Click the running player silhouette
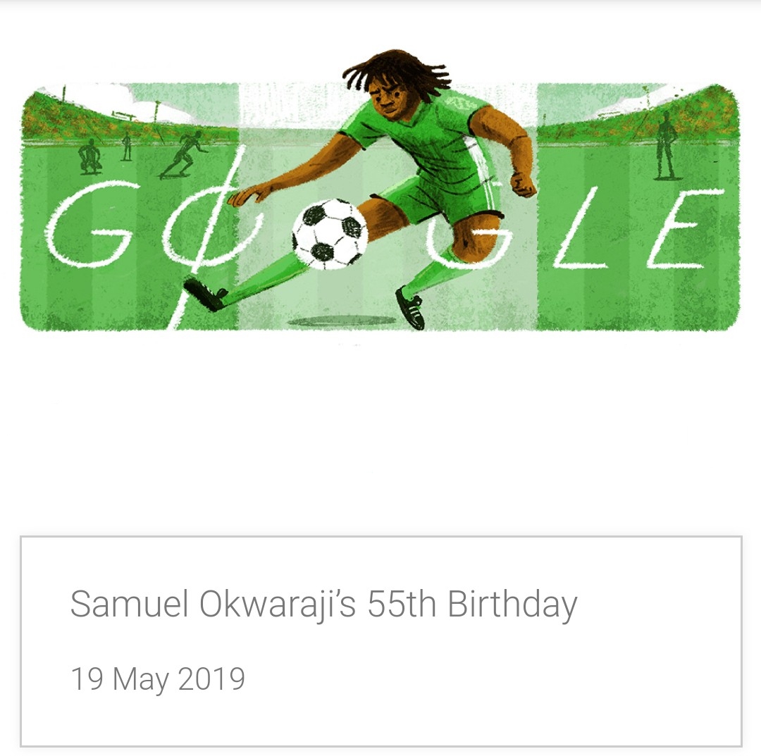This screenshot has width=761, height=756. (183, 154)
